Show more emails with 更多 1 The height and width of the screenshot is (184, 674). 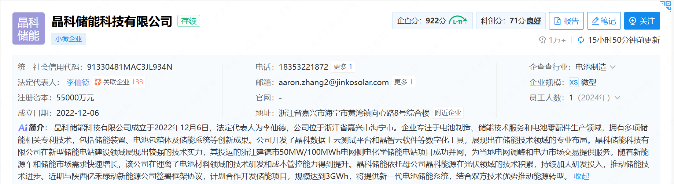click(404, 82)
